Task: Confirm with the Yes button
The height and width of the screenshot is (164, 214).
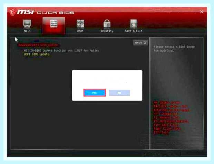Action: [95, 93]
